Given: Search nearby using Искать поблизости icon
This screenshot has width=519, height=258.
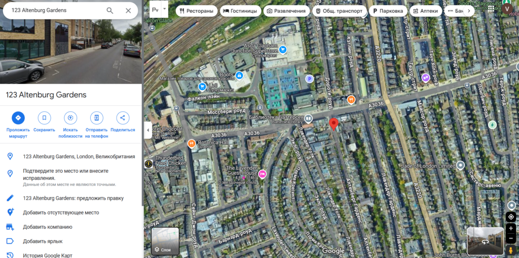Looking at the screenshot, I should (x=70, y=118).
